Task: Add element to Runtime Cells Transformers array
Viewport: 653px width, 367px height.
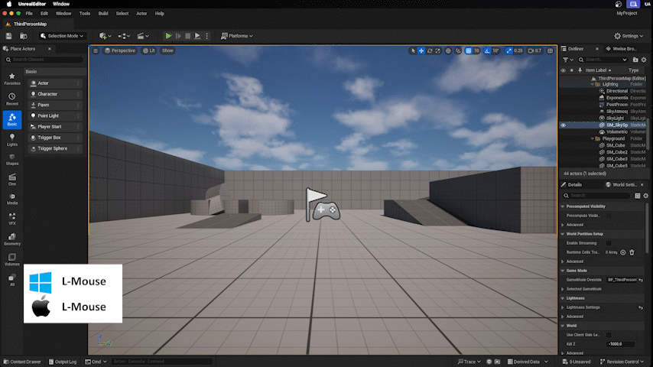Action: click(x=623, y=252)
